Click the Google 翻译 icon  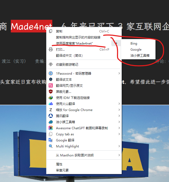click(50, 140)
